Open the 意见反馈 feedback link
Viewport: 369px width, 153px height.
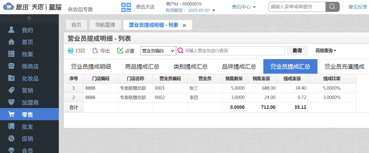(x=358, y=7)
